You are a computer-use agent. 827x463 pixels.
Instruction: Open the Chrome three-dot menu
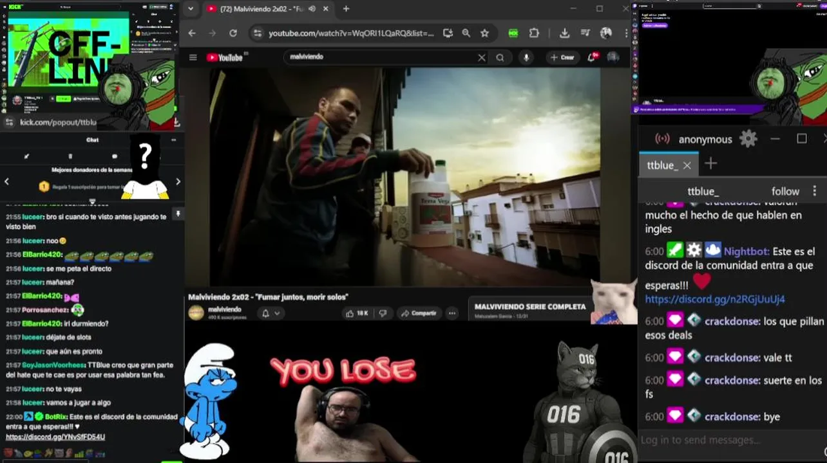626,33
